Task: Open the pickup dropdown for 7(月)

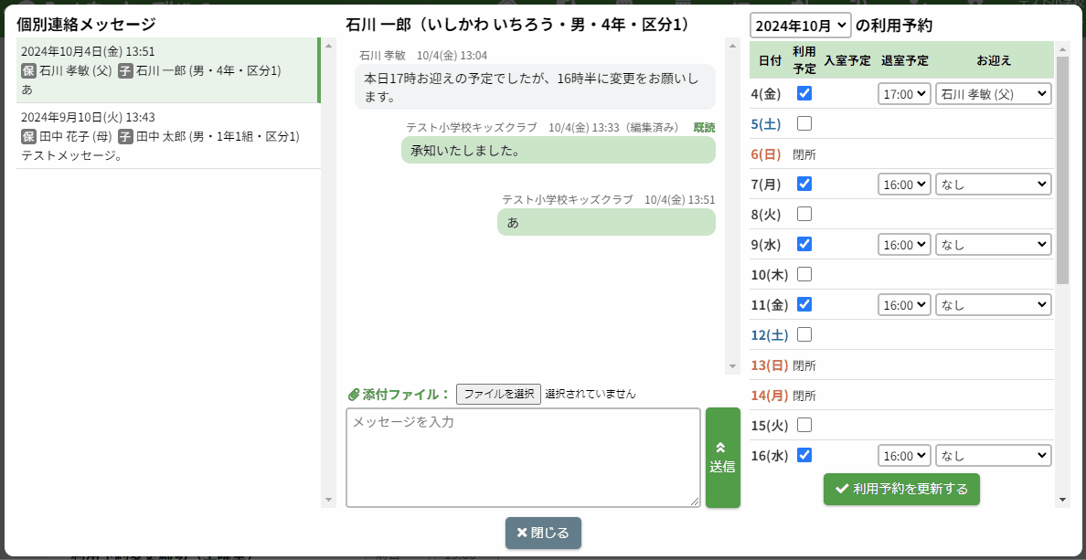Action: [x=993, y=184]
